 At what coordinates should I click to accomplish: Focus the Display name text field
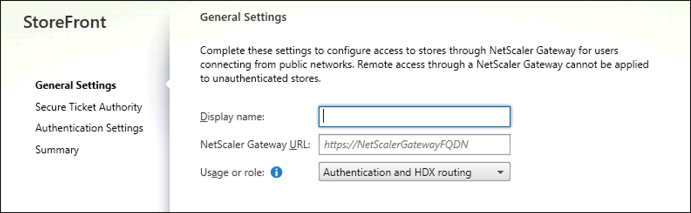tap(414, 117)
